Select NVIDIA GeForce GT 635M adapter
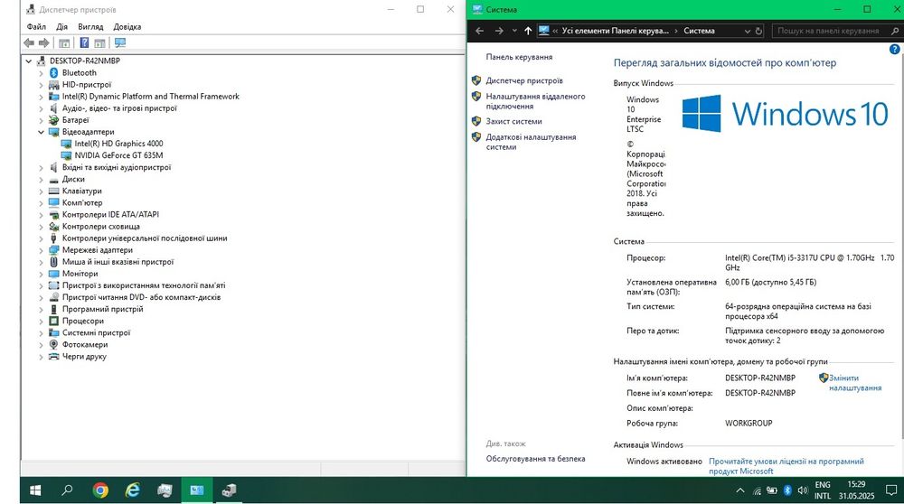The image size is (904, 504). pyautogui.click(x=118, y=155)
